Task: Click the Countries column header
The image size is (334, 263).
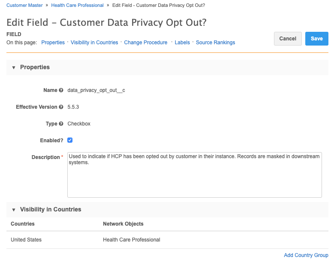Action: click(23, 224)
